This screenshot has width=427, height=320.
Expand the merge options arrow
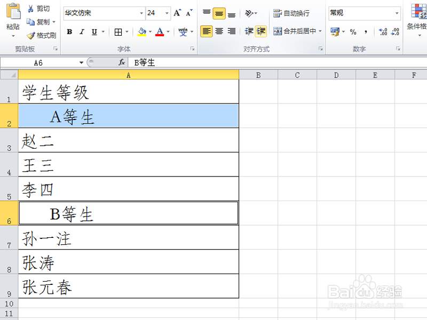[320, 31]
